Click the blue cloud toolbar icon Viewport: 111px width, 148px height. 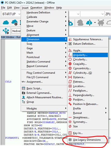pyautogui.click(x=6, y=22)
